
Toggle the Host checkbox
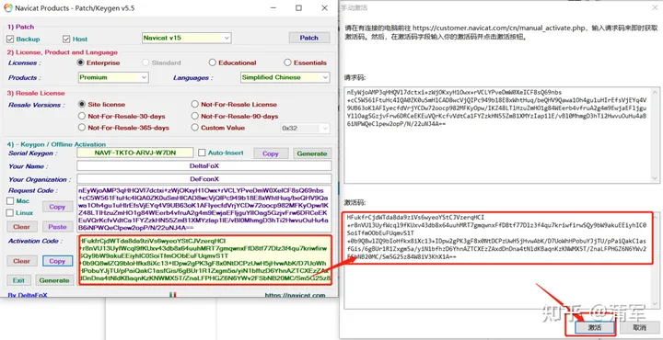point(66,40)
